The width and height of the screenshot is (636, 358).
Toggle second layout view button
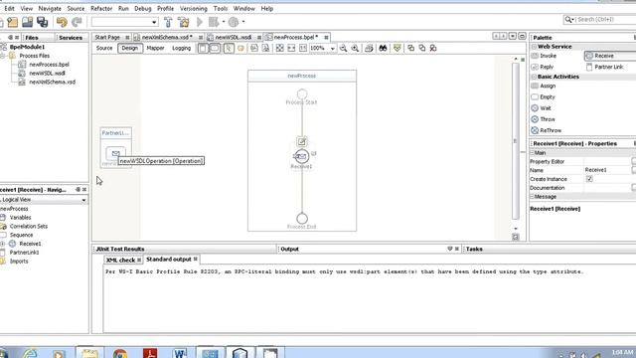tap(215, 49)
